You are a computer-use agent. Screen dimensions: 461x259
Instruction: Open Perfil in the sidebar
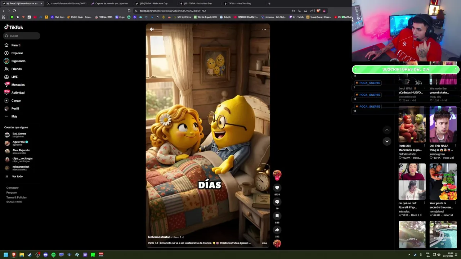click(x=12, y=109)
